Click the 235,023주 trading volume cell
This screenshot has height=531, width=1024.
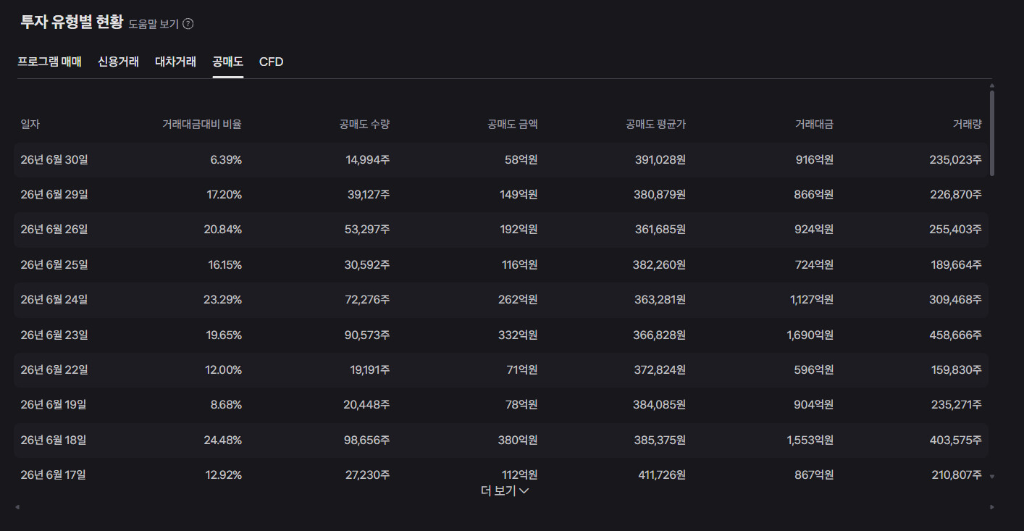point(956,159)
